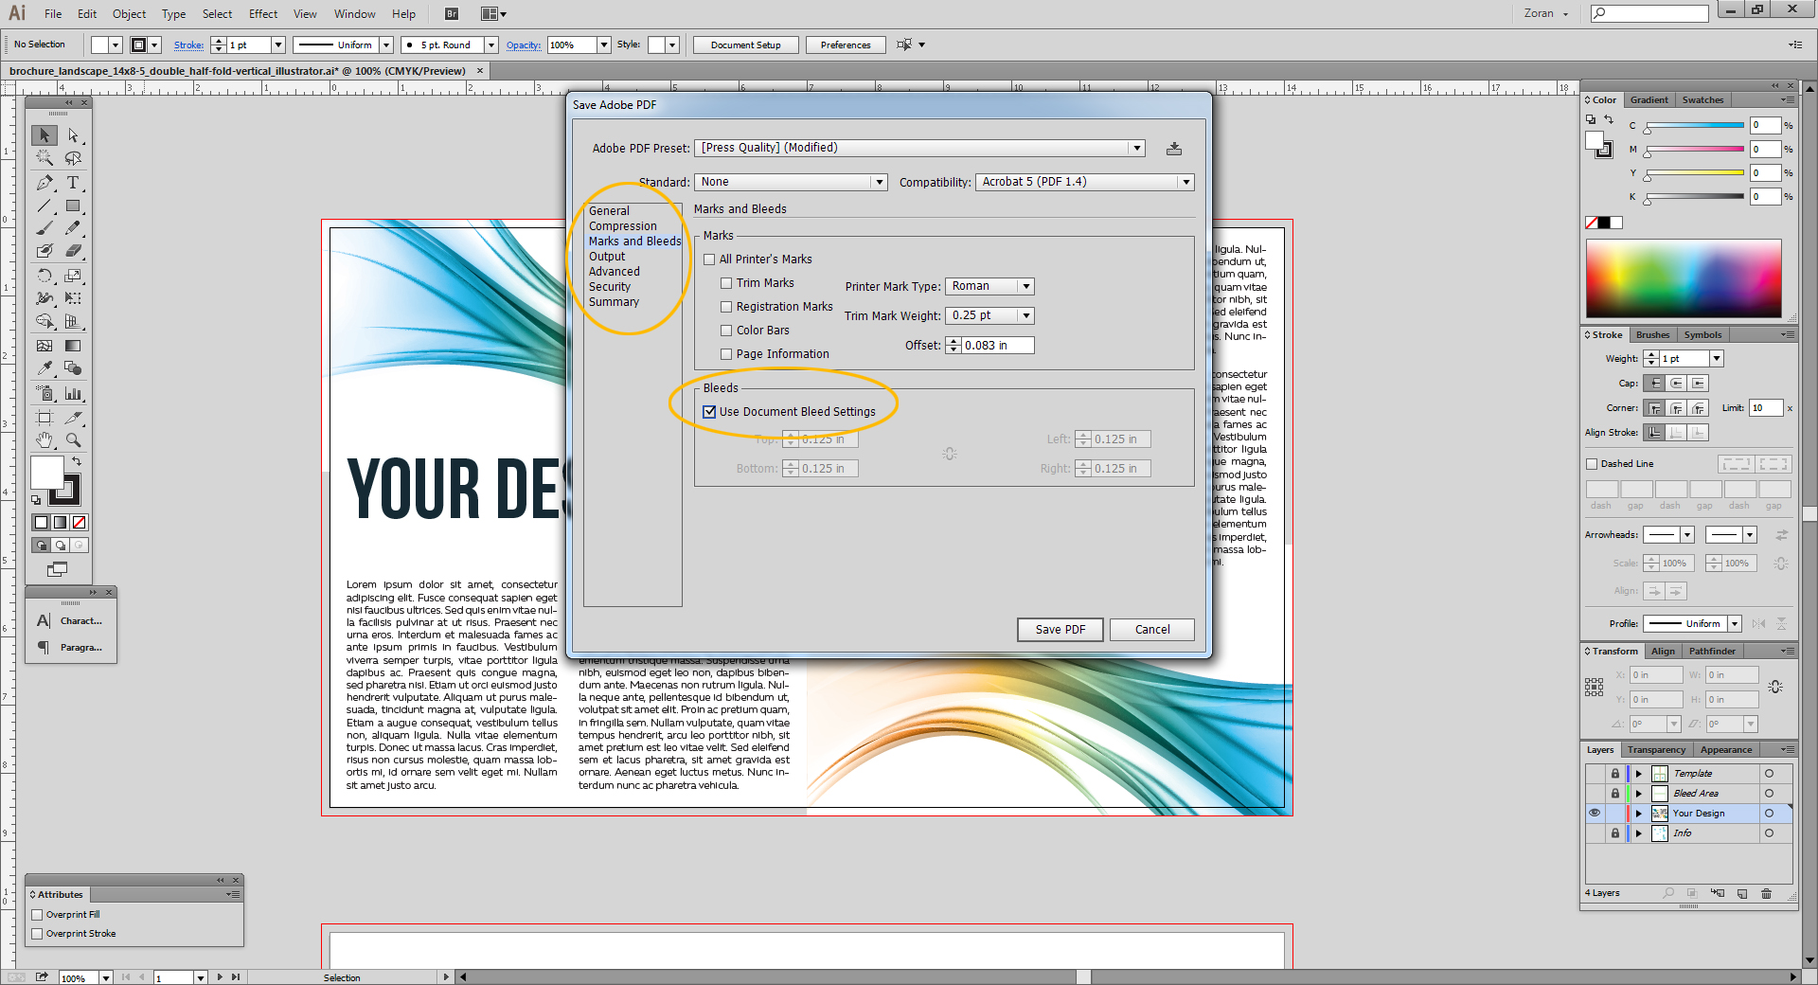Image resolution: width=1818 pixels, height=985 pixels.
Task: Open stroke Weight dropdown in Stroke panel
Action: pos(1717,359)
